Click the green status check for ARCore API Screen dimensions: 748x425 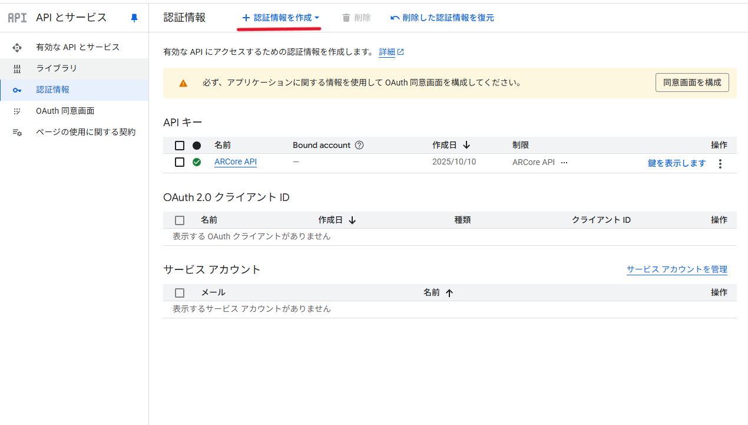pos(197,162)
